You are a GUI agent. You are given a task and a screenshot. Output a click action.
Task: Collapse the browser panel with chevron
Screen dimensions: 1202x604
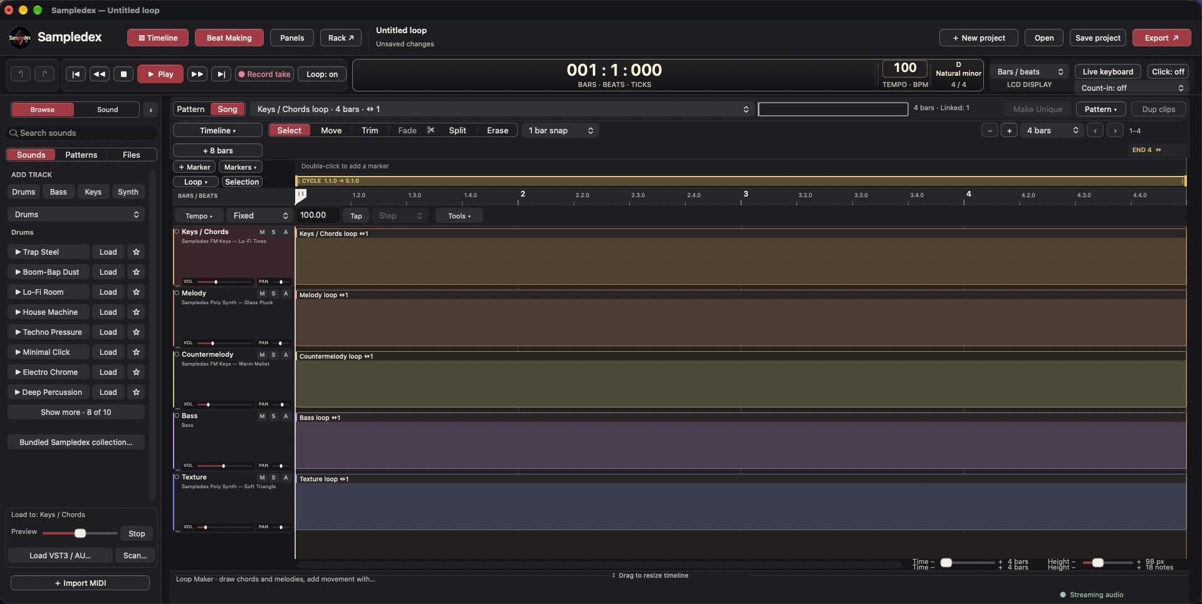pos(151,110)
